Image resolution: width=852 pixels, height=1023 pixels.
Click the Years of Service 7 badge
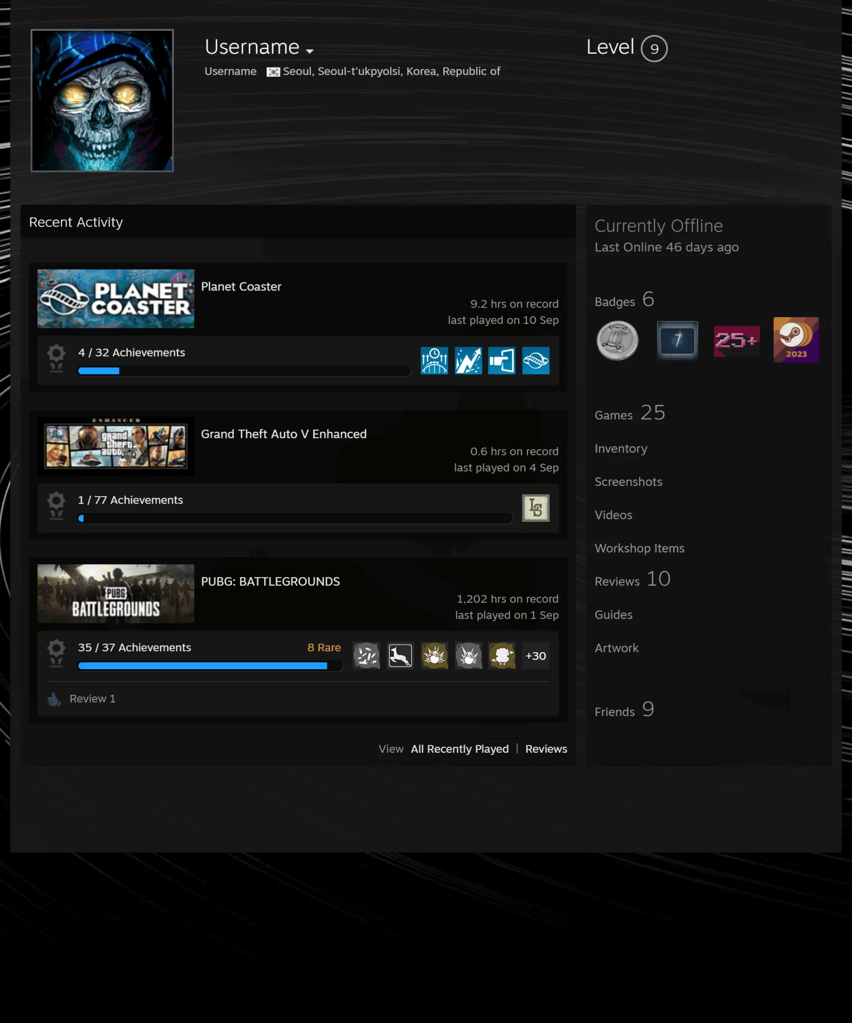677,340
